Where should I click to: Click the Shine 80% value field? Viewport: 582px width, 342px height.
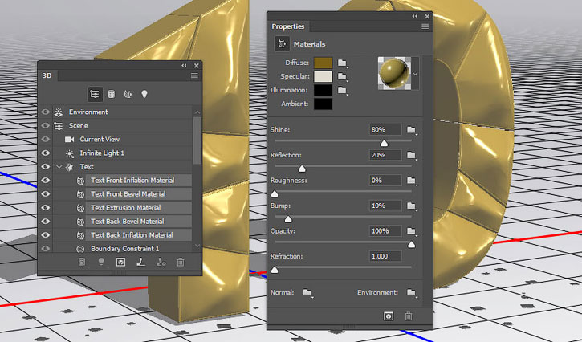(385, 129)
